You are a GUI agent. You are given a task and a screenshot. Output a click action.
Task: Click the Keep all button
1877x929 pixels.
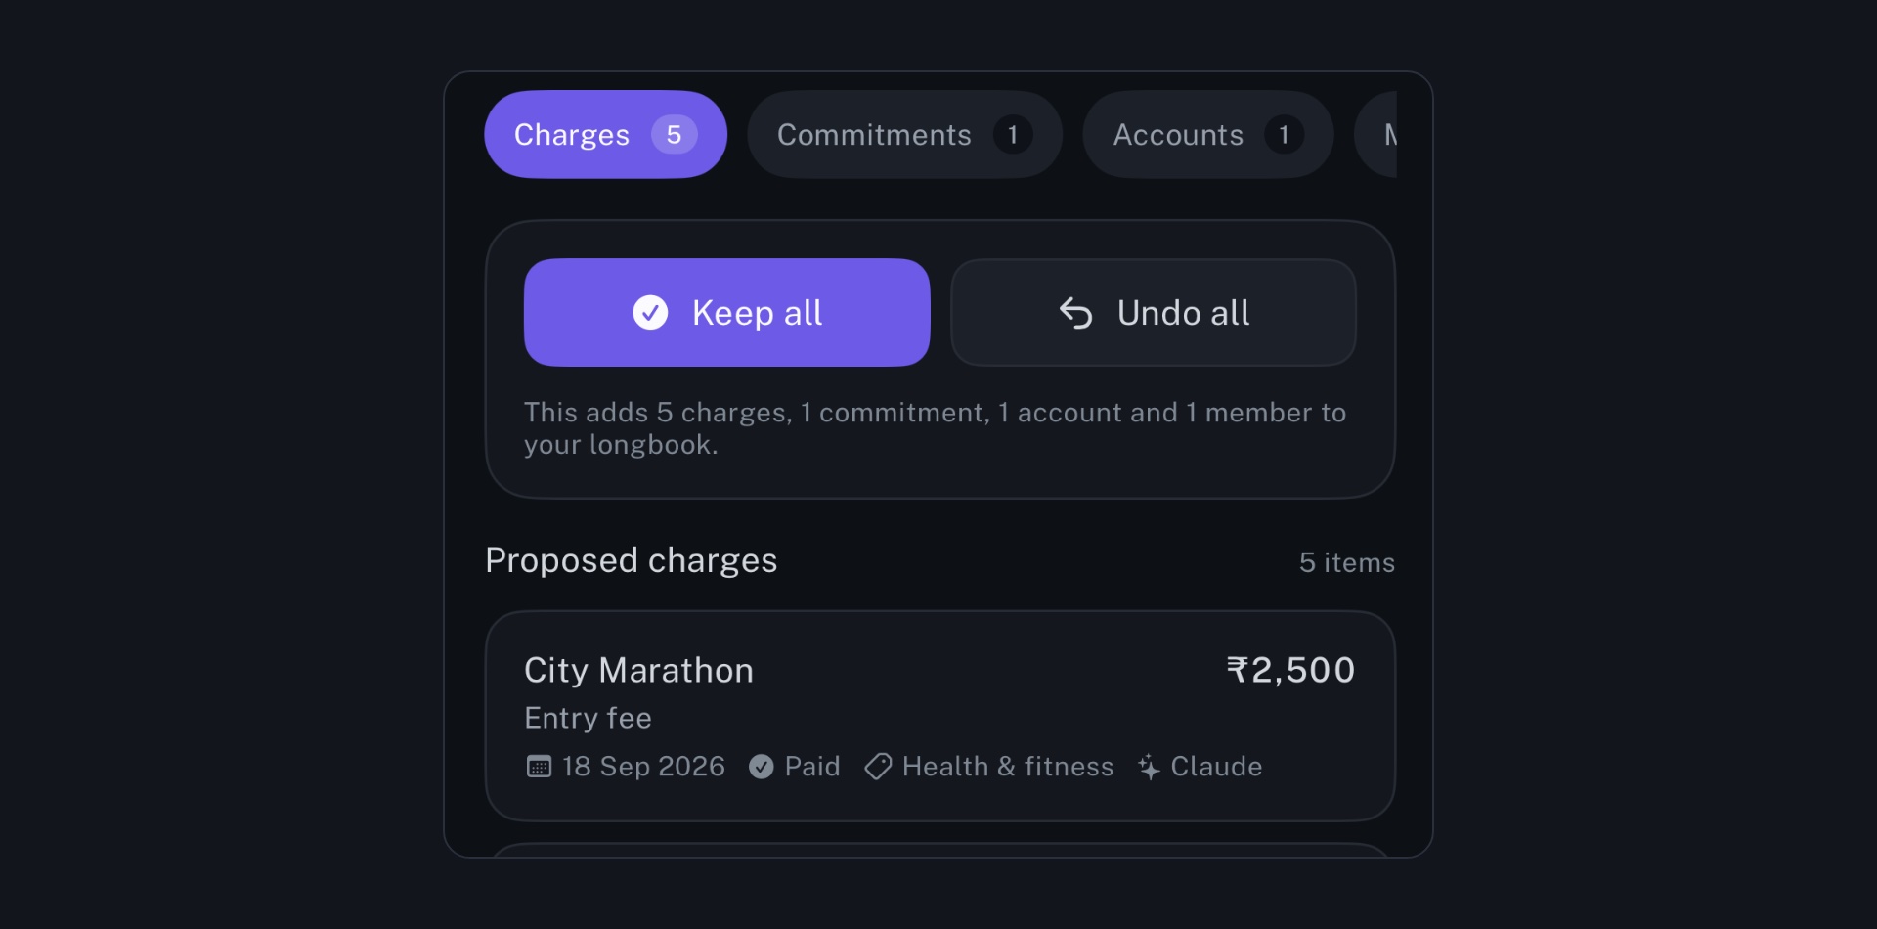tap(726, 313)
